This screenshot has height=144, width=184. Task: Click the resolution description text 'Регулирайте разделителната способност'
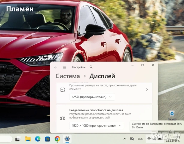tap(94, 114)
